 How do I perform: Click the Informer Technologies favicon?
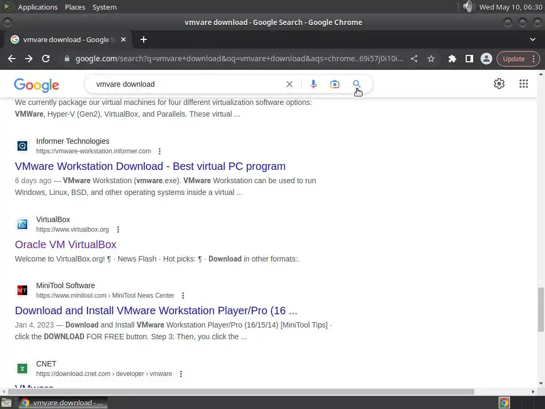point(22,146)
